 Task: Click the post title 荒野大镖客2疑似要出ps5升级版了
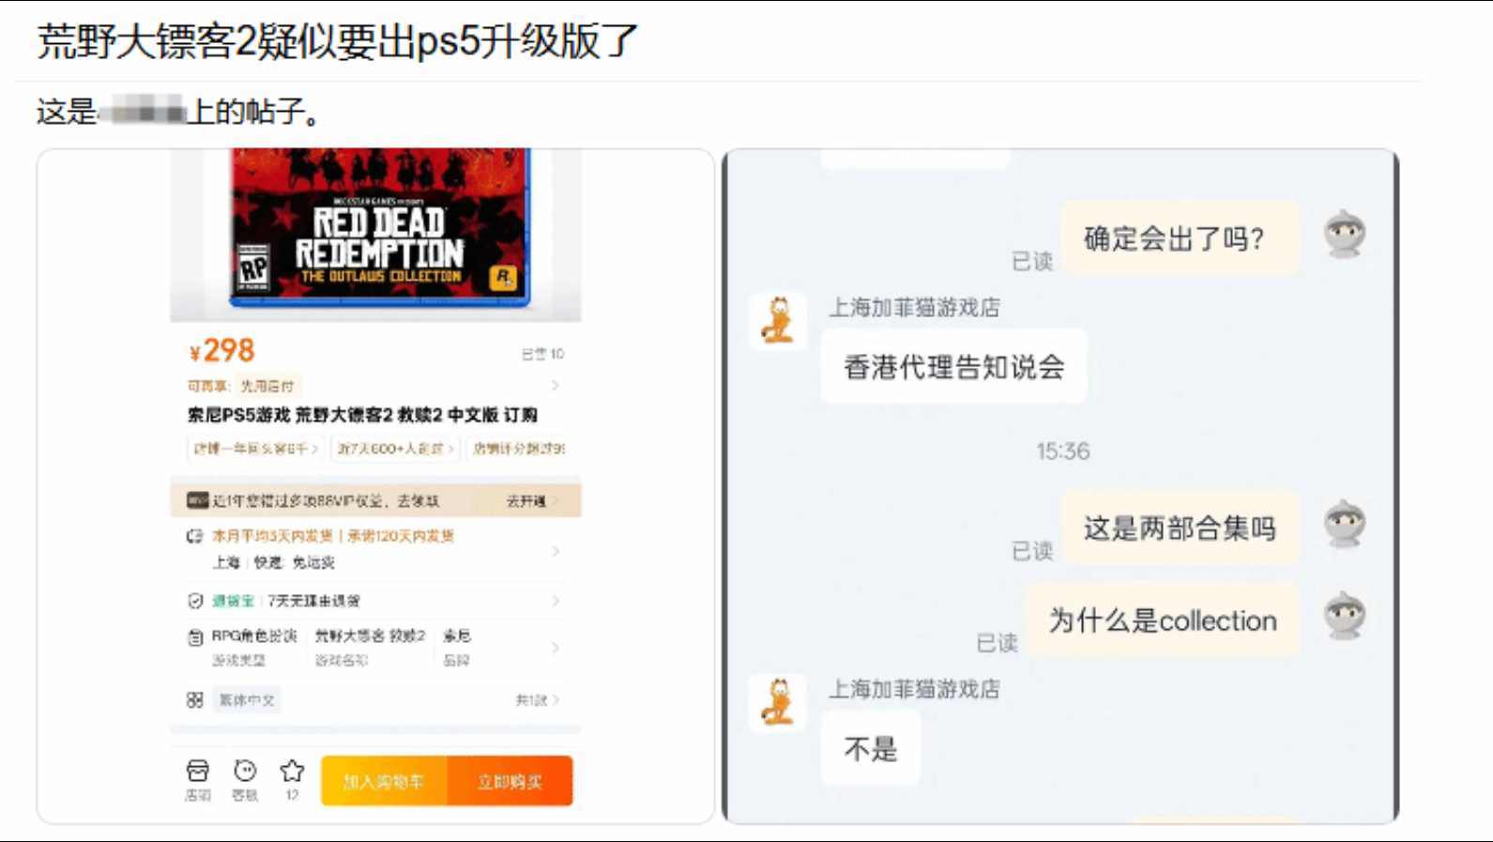pos(338,42)
